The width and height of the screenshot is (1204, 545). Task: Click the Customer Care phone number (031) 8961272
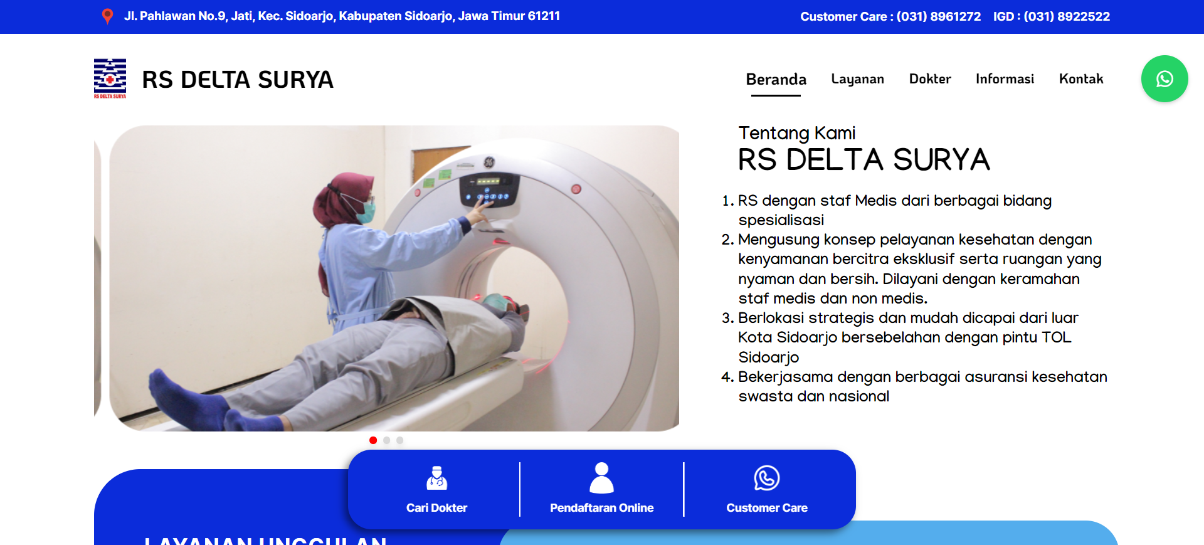pos(938,17)
